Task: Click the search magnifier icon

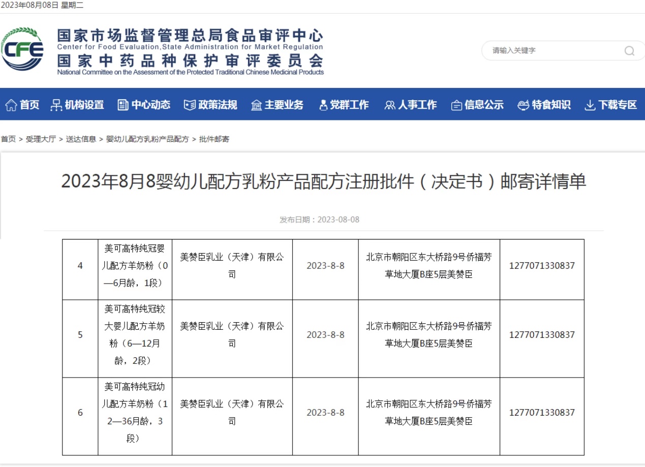Action: [629, 51]
